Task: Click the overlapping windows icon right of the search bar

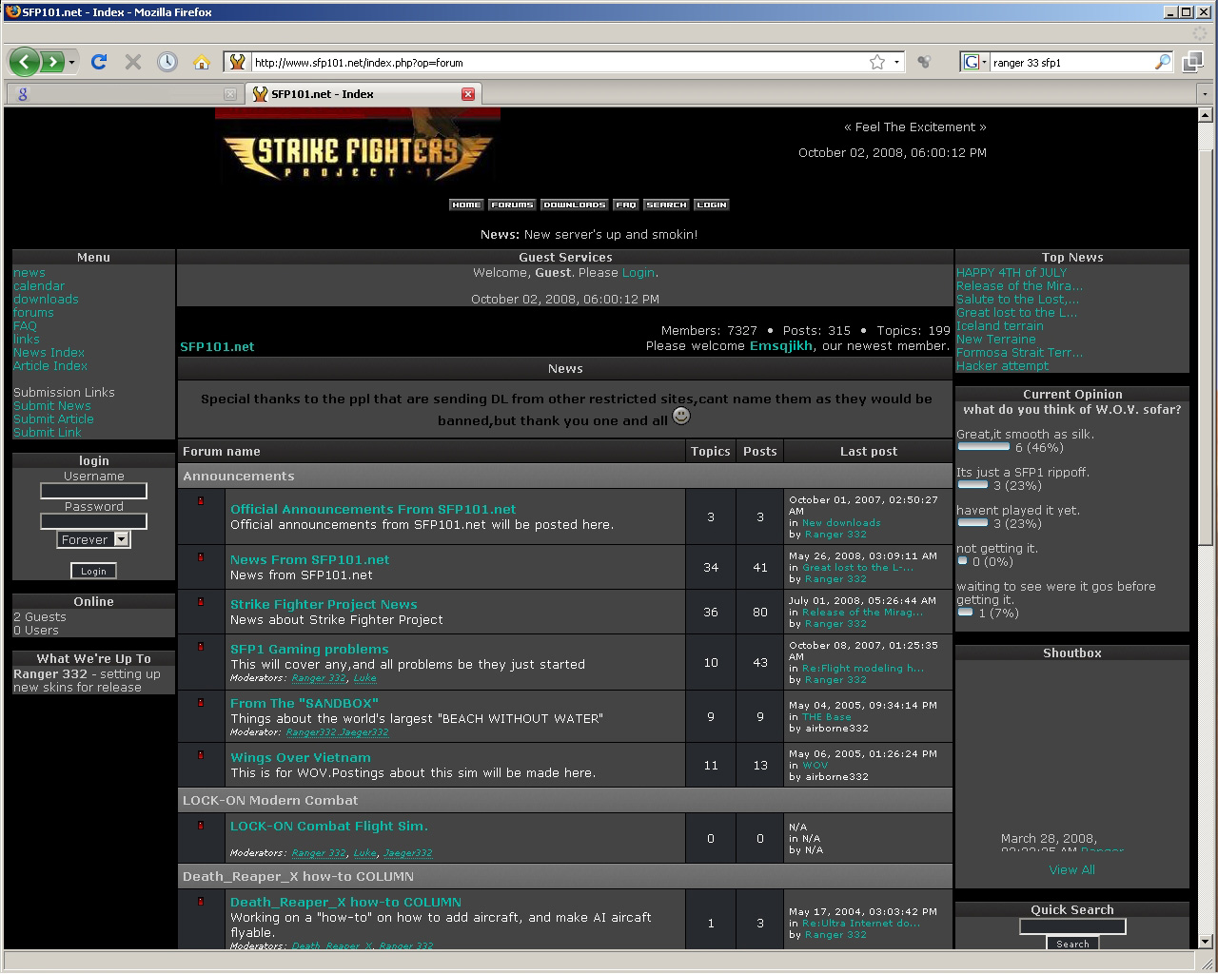Action: pos(1192,63)
